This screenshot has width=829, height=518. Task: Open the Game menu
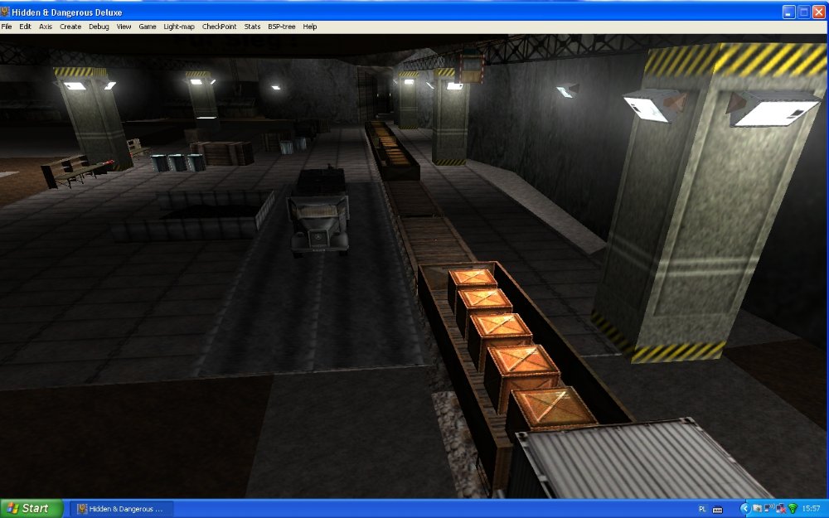click(147, 27)
